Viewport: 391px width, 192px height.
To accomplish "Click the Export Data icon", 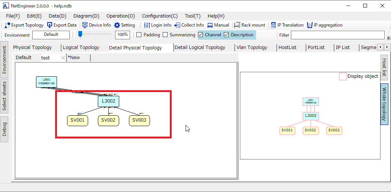I will 50,25.
